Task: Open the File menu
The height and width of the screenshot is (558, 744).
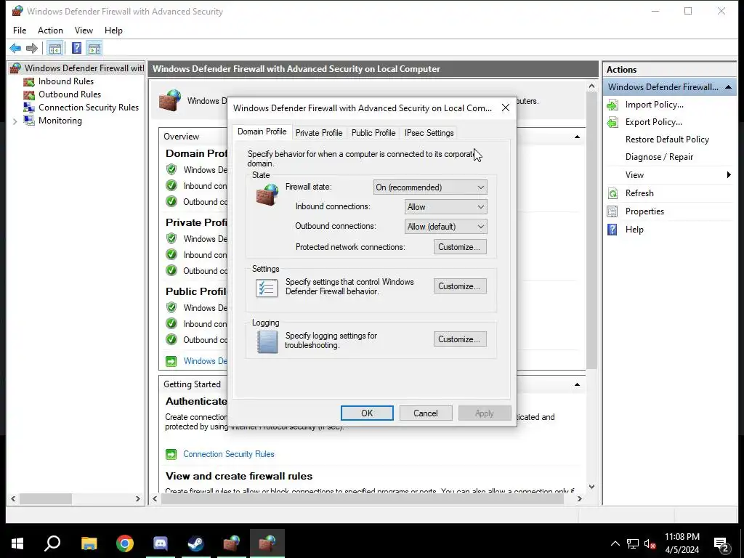Action: click(x=20, y=31)
